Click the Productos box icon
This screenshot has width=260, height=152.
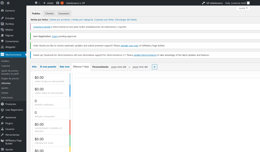tap(2, 104)
